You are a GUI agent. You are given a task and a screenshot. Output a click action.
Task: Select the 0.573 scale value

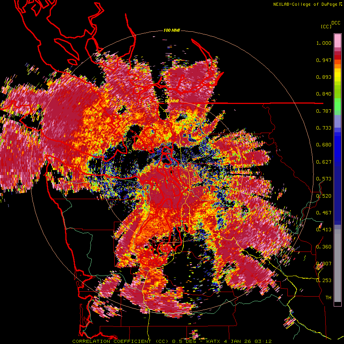coord(324,179)
